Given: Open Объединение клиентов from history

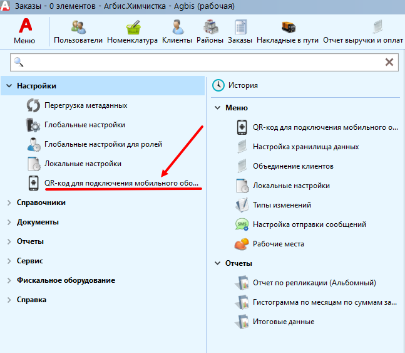Looking at the screenshot, I should (x=293, y=166).
